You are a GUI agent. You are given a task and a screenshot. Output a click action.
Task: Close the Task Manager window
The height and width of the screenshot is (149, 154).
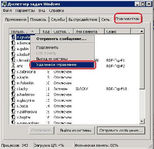pos(149,4)
